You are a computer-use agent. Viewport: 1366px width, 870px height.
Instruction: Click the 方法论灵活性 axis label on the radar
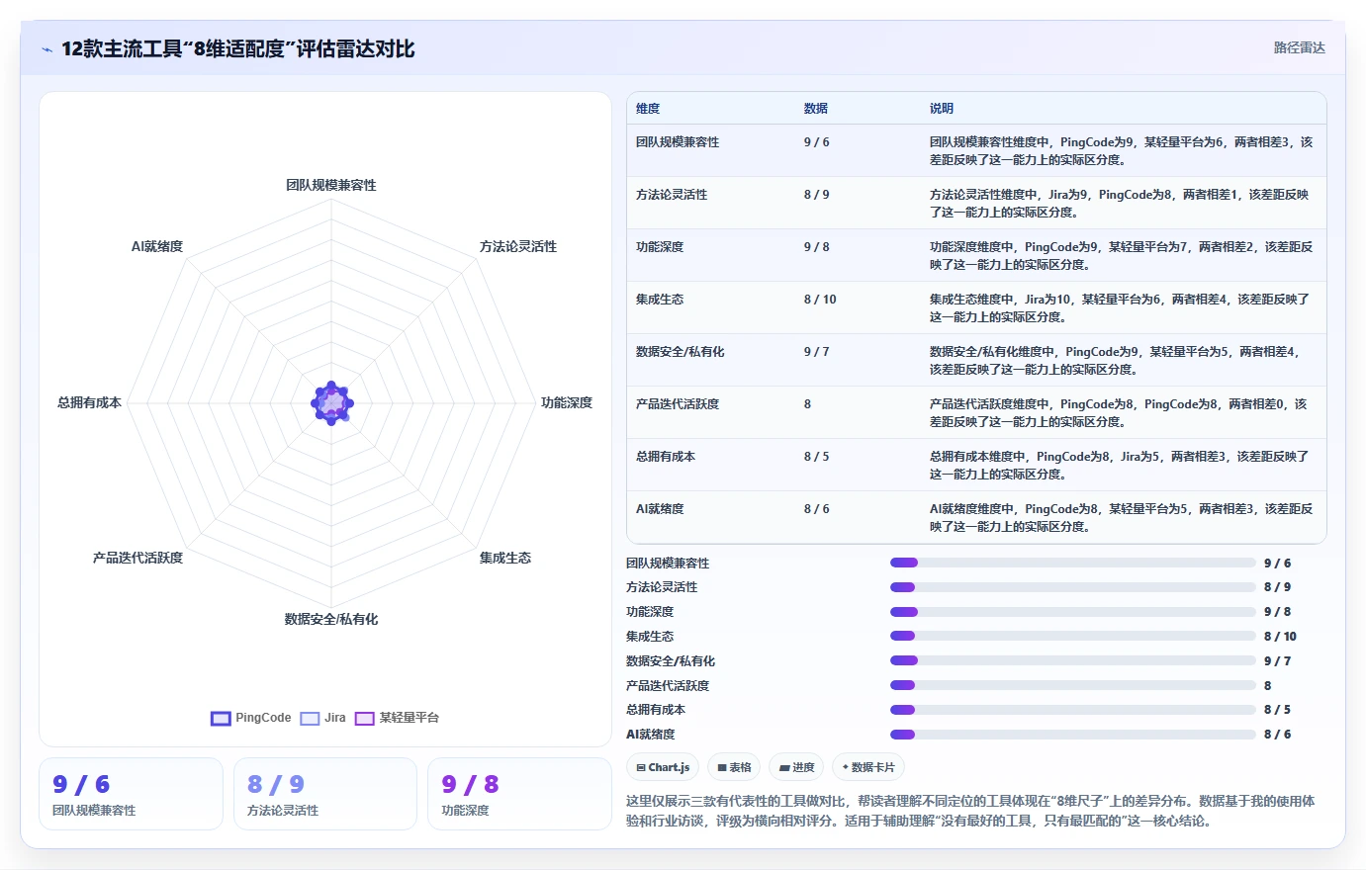point(518,246)
